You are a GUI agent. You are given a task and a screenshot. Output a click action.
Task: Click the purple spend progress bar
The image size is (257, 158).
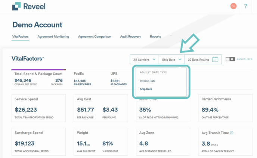tap(37, 70)
